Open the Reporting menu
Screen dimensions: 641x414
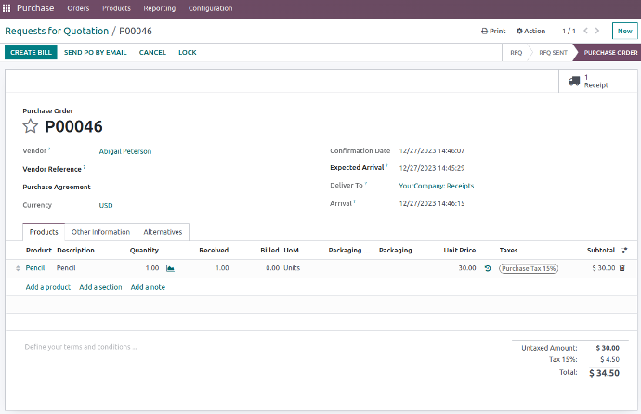159,8
